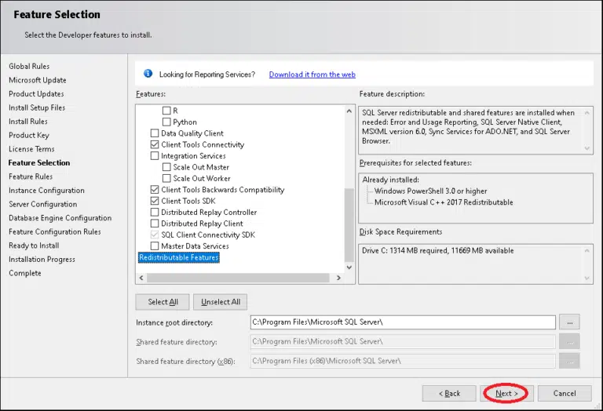603x411 pixels.
Task: Click the feature description scroll-down arrow
Action: coord(587,148)
